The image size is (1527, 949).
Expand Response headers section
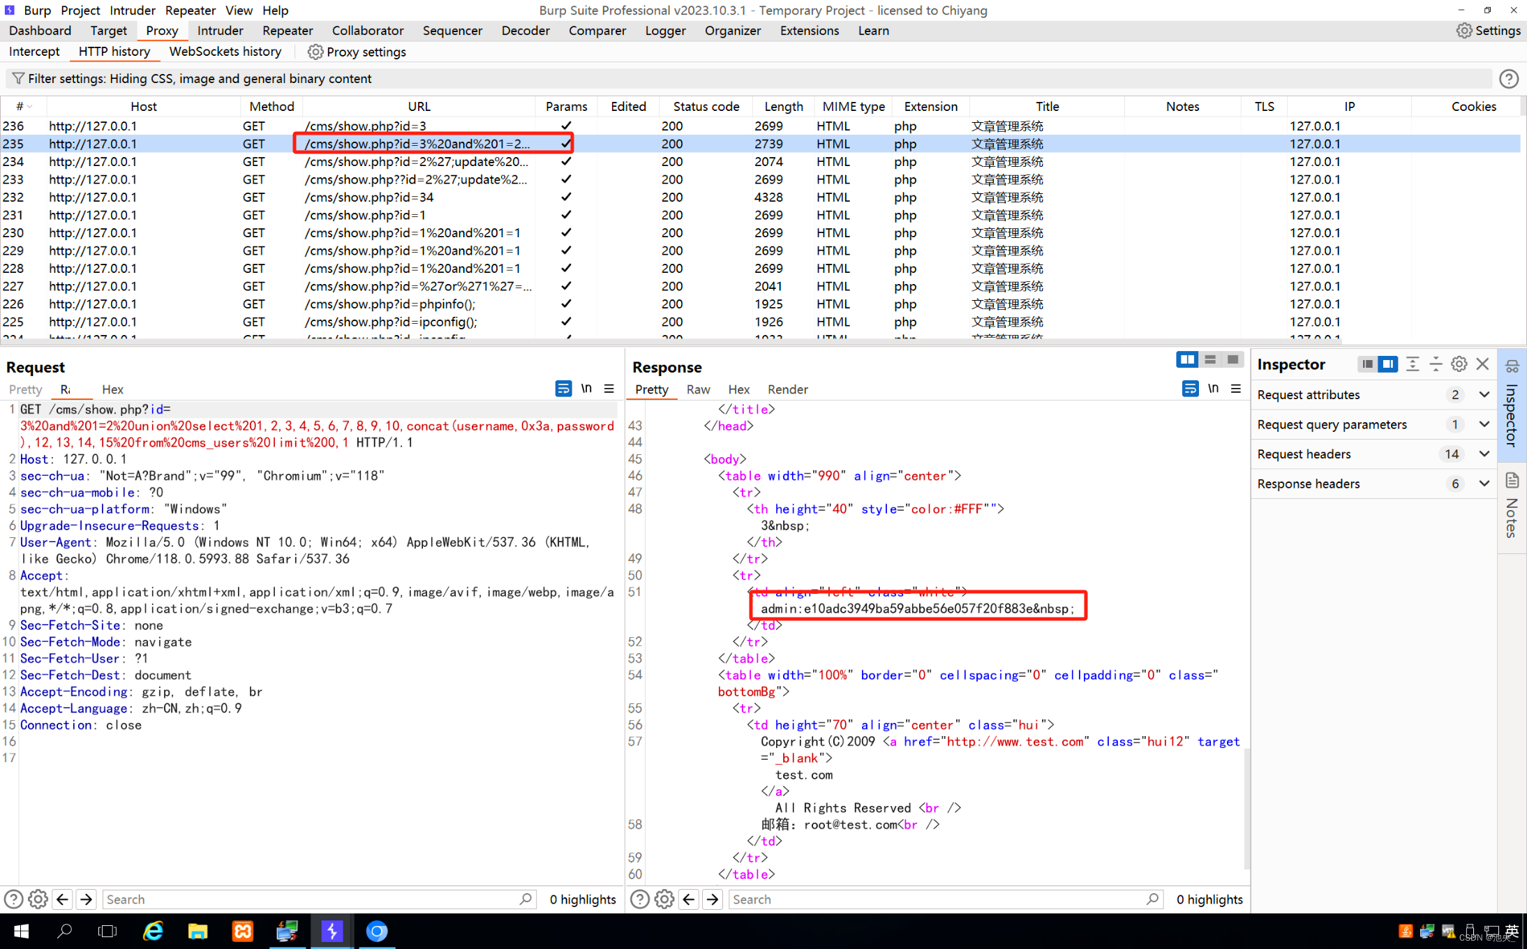pyautogui.click(x=1484, y=484)
